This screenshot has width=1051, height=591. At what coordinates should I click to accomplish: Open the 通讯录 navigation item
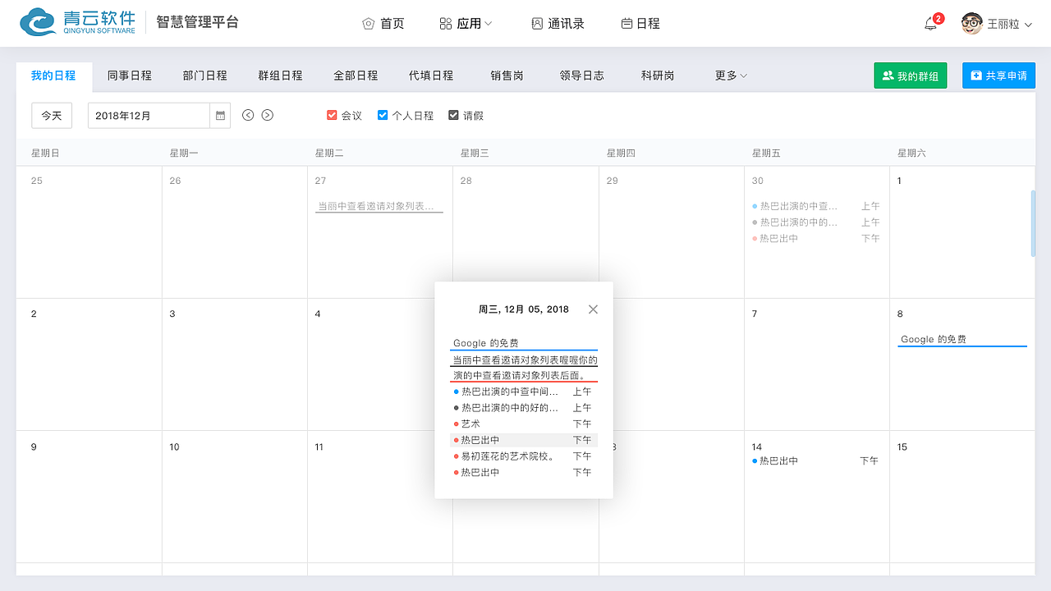(558, 24)
